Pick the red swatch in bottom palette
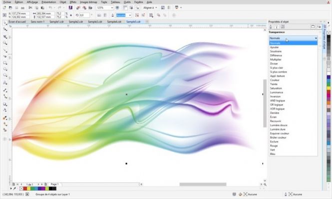332x199 pixels. (25, 188)
